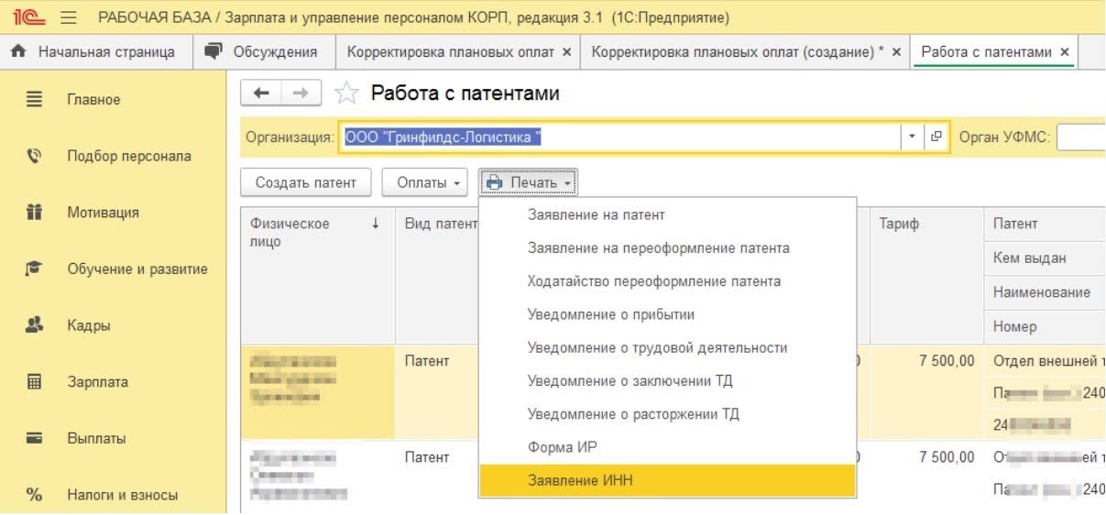Click the Выплаты card icon
This screenshot has height=515, width=1106.
[x=34, y=438]
